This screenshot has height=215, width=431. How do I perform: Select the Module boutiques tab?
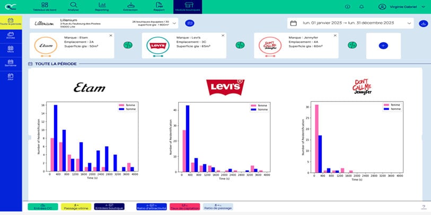coord(188,7)
